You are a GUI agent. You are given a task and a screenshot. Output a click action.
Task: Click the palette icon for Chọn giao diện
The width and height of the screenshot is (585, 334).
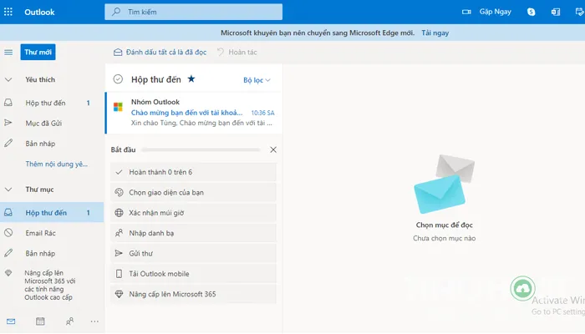point(119,192)
